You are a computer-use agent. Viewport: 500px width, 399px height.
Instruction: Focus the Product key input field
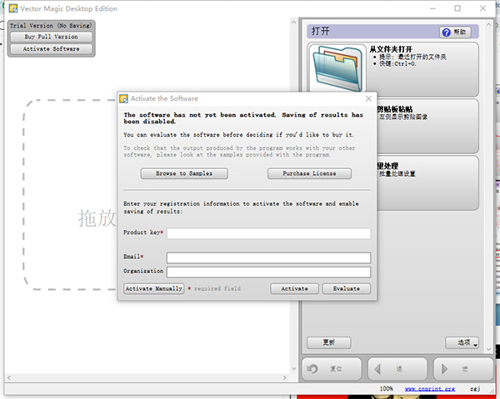tap(268, 233)
